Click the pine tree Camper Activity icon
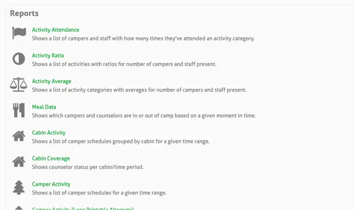The height and width of the screenshot is (210, 355). (x=19, y=187)
